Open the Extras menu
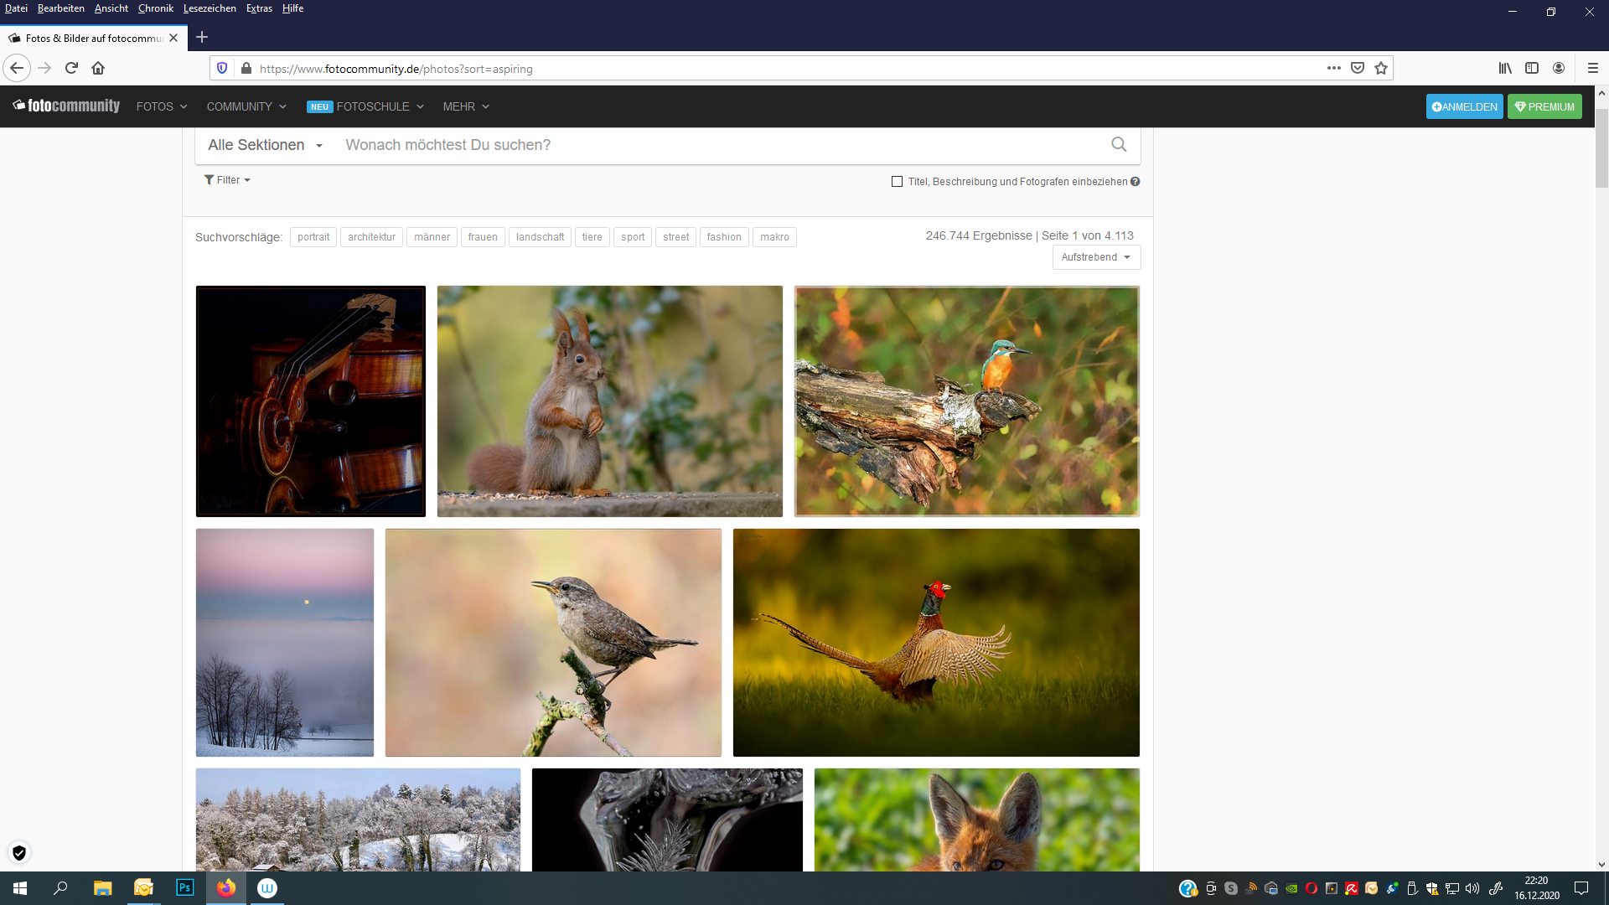Image resolution: width=1609 pixels, height=905 pixels. [259, 8]
